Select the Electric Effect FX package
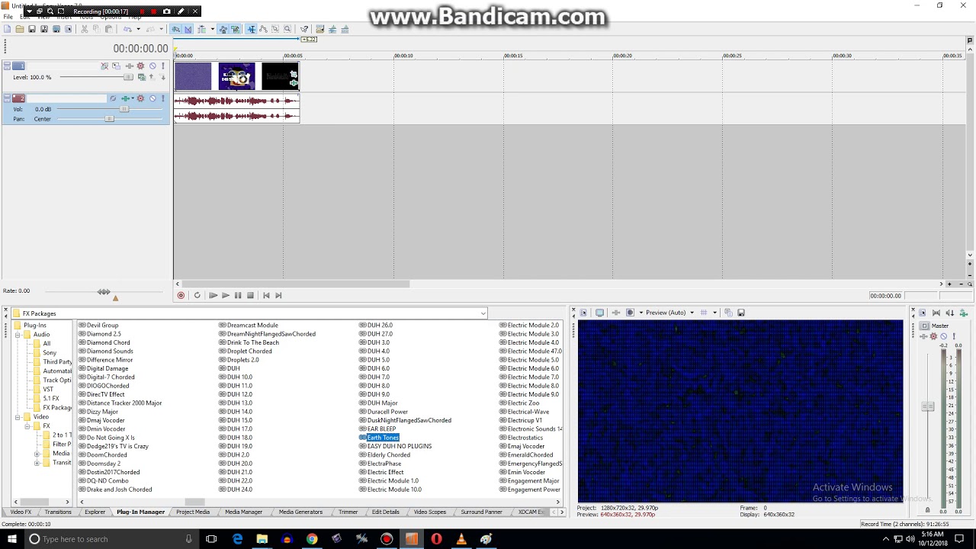The image size is (976, 549). 385,473
